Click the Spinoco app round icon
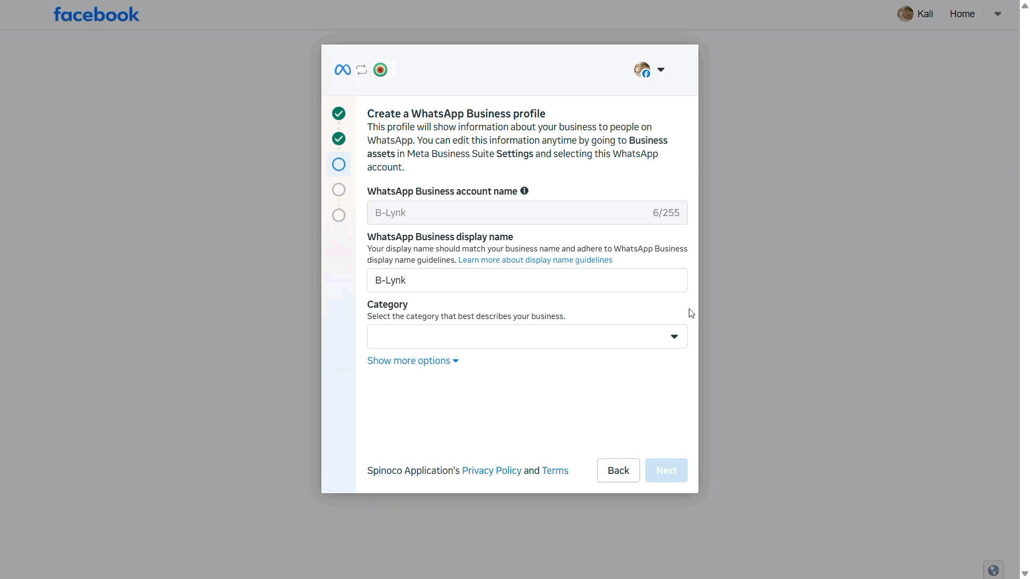This screenshot has height=579, width=1030. 380,70
